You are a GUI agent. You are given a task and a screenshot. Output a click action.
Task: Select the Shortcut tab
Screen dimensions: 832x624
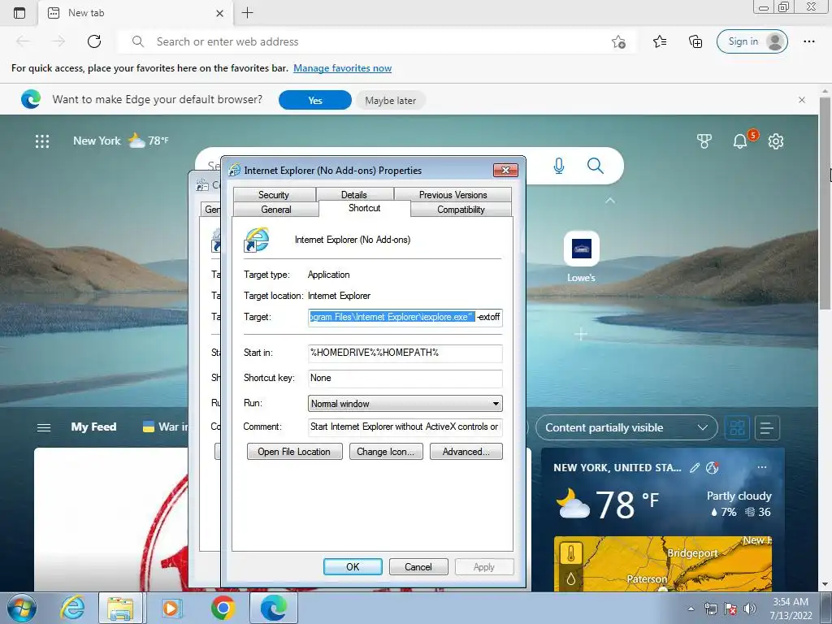365,208
